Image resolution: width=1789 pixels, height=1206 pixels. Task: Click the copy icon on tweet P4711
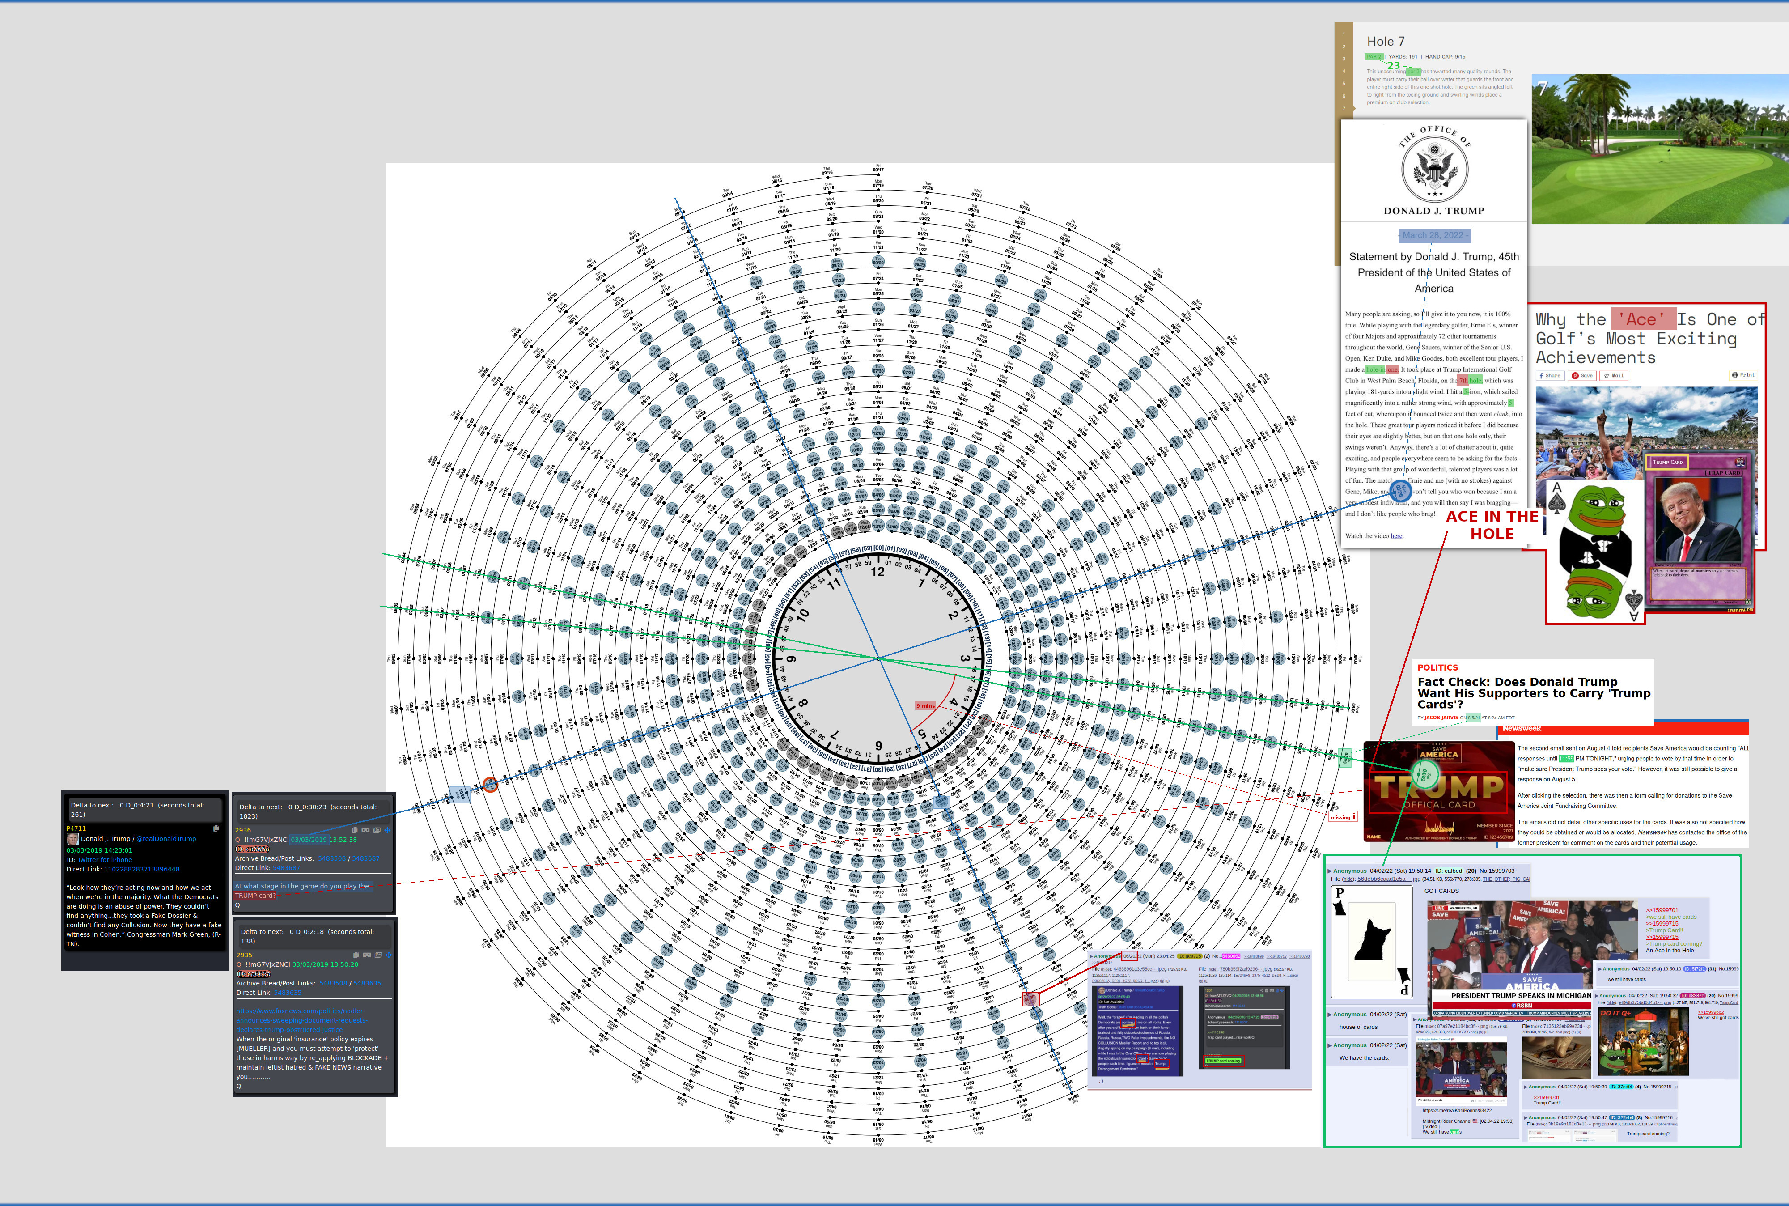click(216, 829)
